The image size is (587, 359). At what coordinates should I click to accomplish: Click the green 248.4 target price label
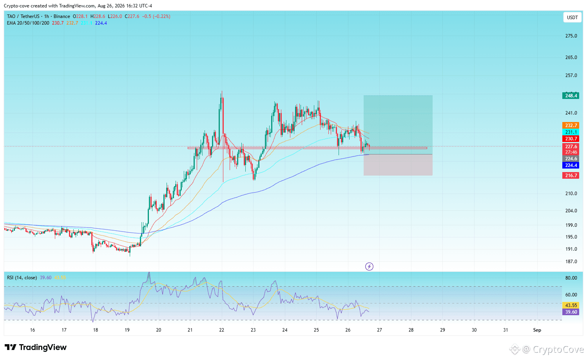[571, 96]
